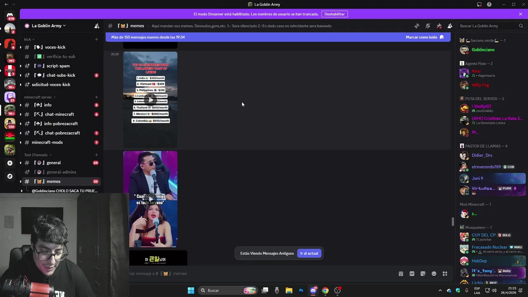Screen dimensions: 528x297
Task: Open apps icon in message bar
Action: tap(445, 273)
